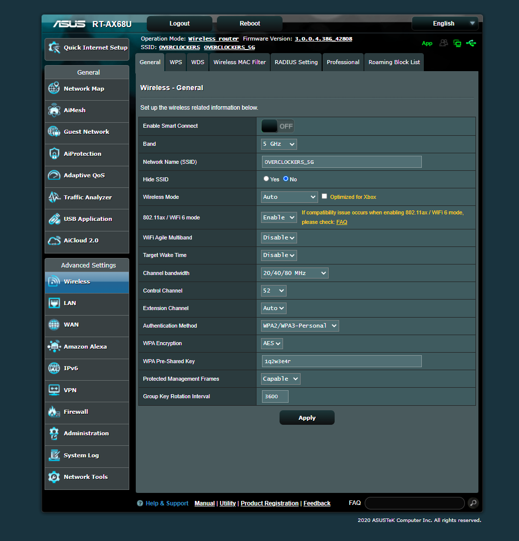Open Adaptive QoS gauge icon
This screenshot has width=519, height=541.
54,175
